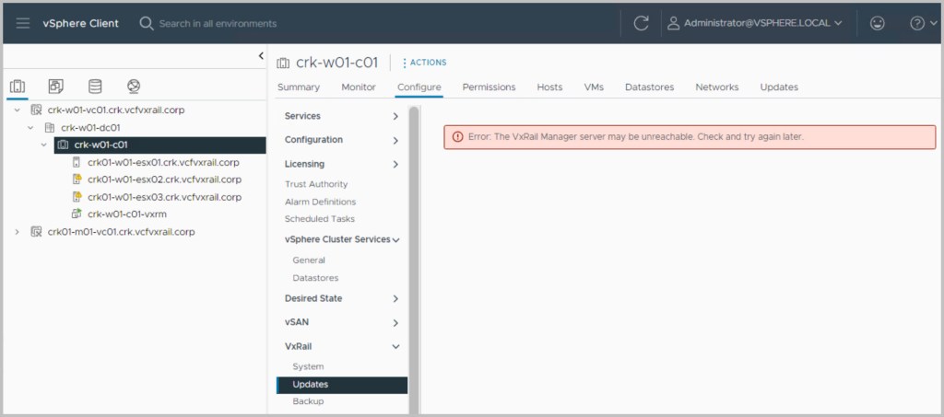Go to the Permissions tab
The height and width of the screenshot is (417, 944).
(x=489, y=87)
